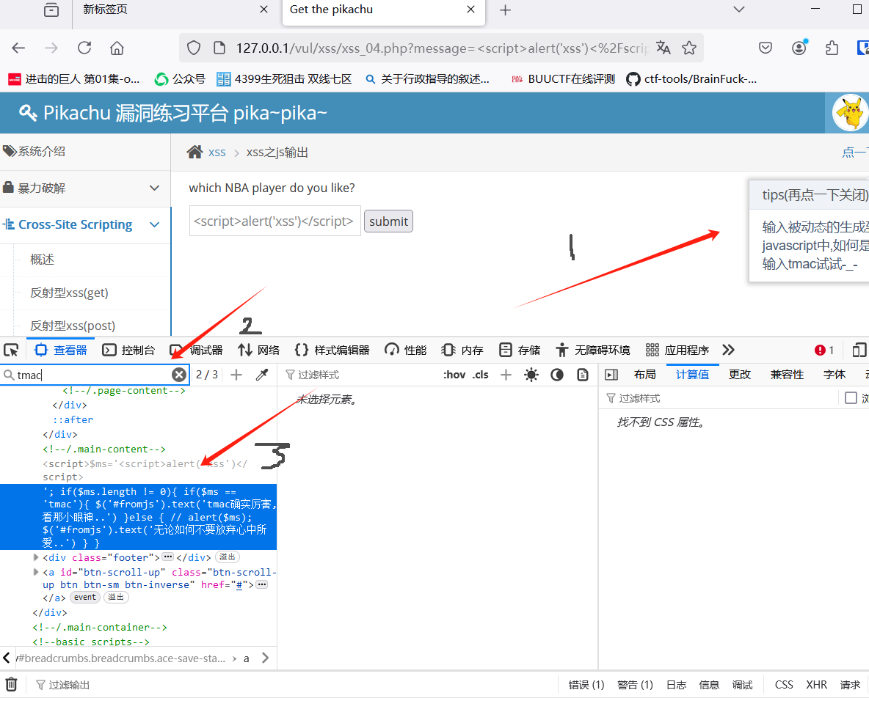This screenshot has width=869, height=701.
Task: Open the 样式编辑器 style editor tab
Action: (x=332, y=350)
